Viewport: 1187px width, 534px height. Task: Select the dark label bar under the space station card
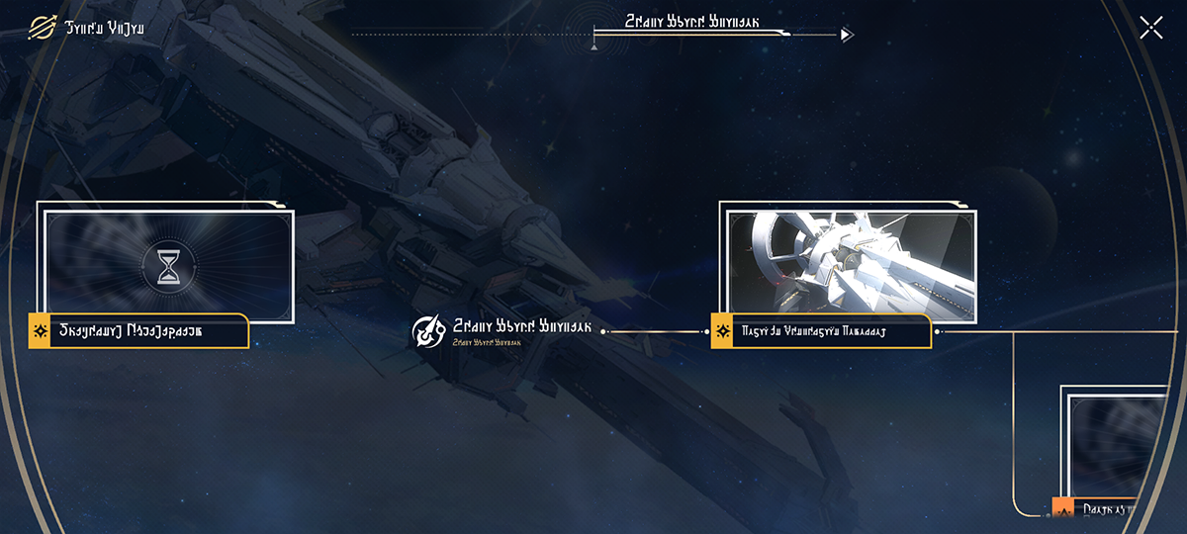point(832,331)
